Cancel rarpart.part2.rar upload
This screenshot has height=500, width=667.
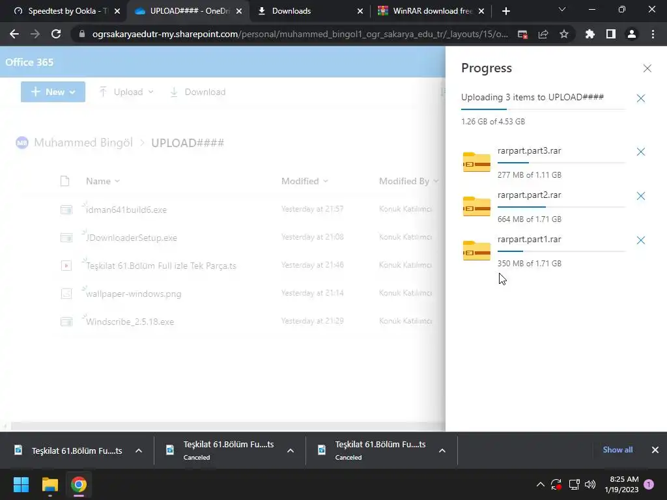coord(641,195)
